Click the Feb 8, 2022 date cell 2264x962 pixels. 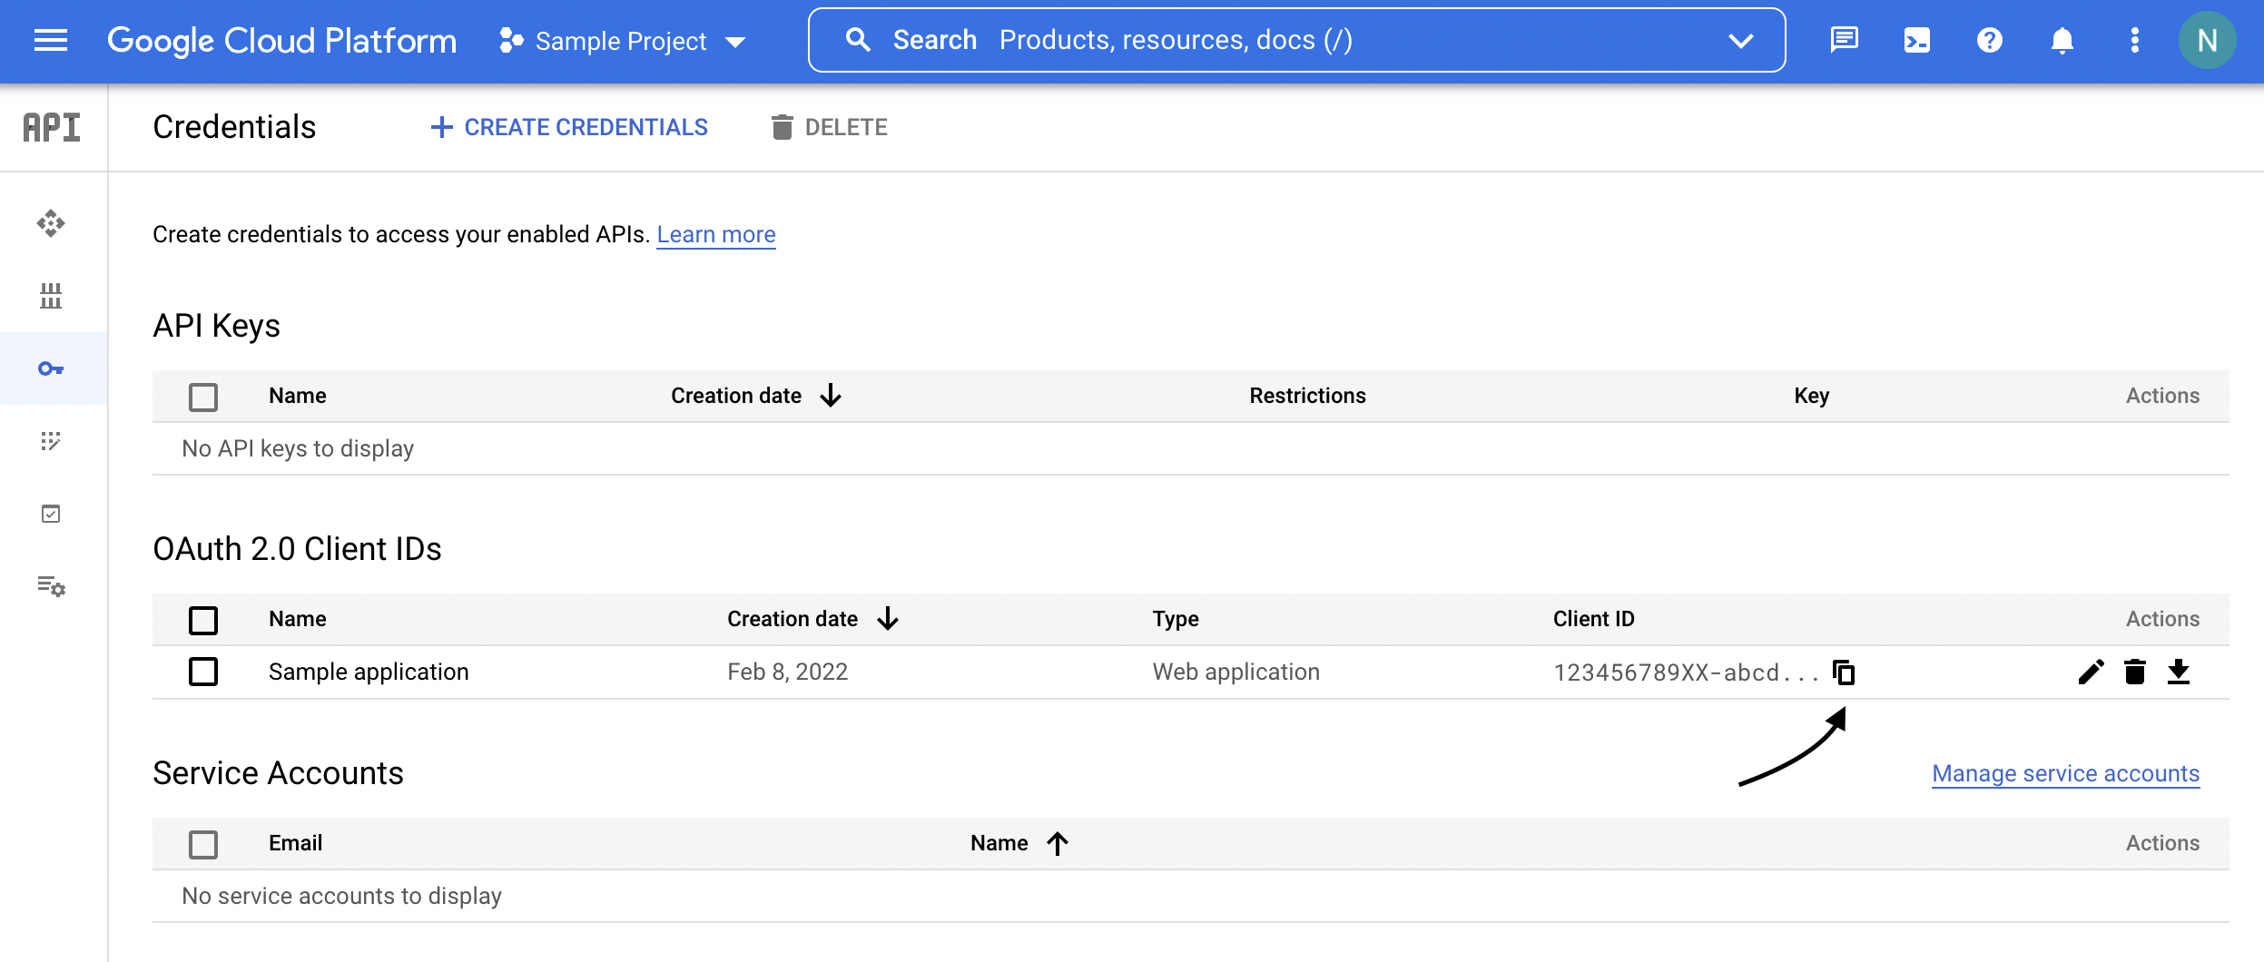787,672
